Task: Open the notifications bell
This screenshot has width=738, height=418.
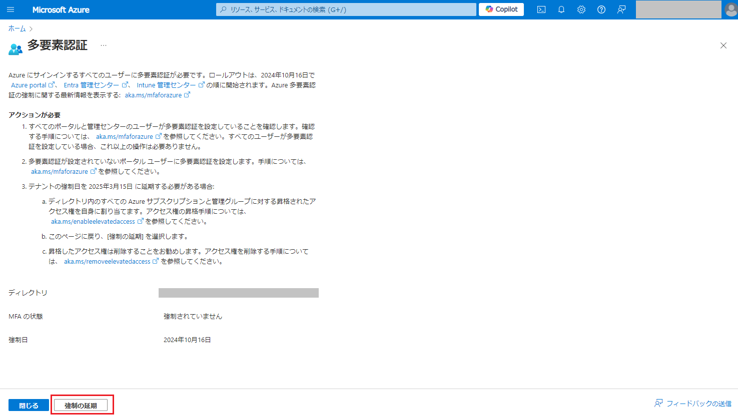Action: [561, 9]
